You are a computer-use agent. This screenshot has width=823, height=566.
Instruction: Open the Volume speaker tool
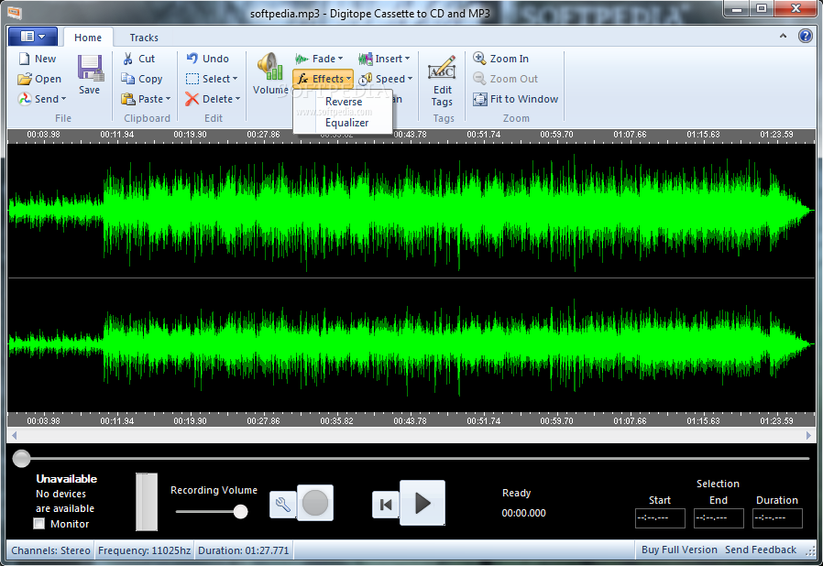click(270, 73)
